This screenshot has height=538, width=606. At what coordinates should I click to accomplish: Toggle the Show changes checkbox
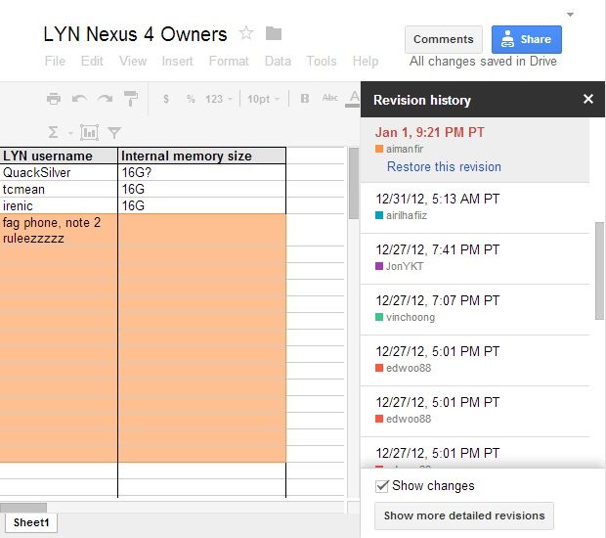[x=382, y=486]
